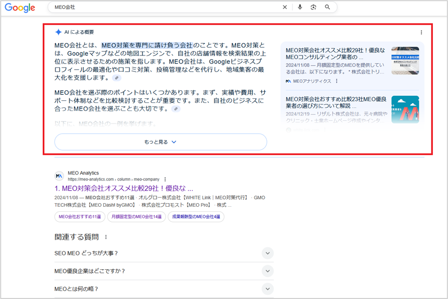Expand question MEOとは何の略？

[164, 289]
